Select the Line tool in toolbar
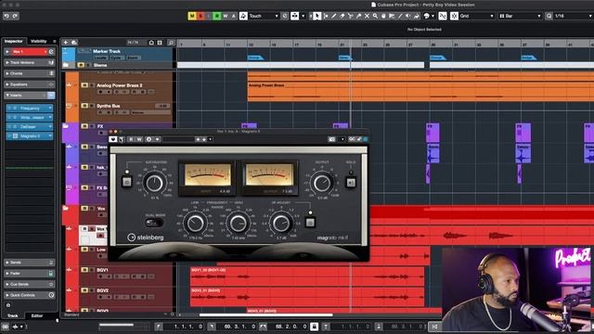594x334 pixels. 400,16
